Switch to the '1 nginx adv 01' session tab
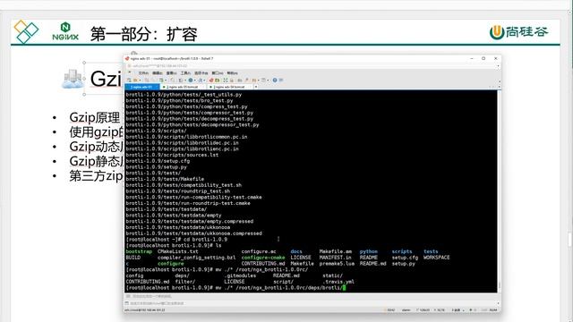This screenshot has width=573, height=322. click(141, 87)
